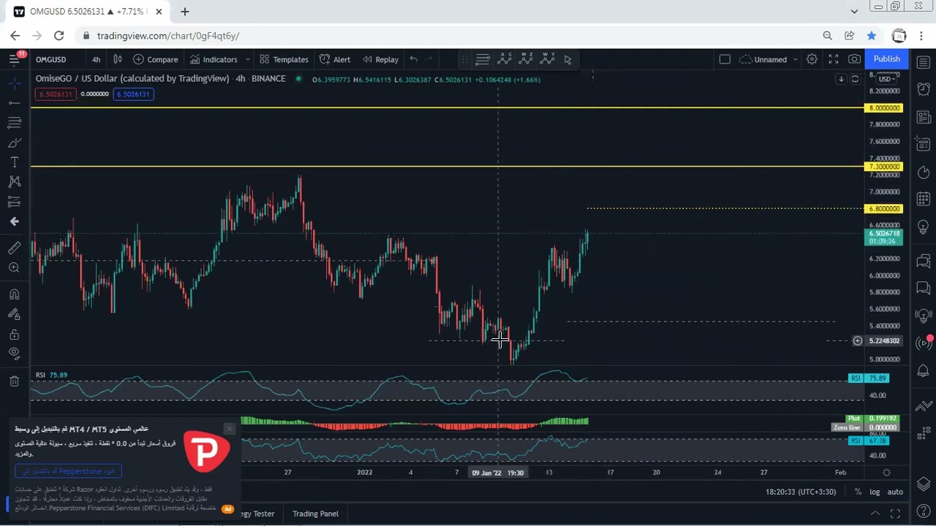This screenshot has height=526, width=936.
Task: Open chart settings gear icon
Action: point(812,59)
